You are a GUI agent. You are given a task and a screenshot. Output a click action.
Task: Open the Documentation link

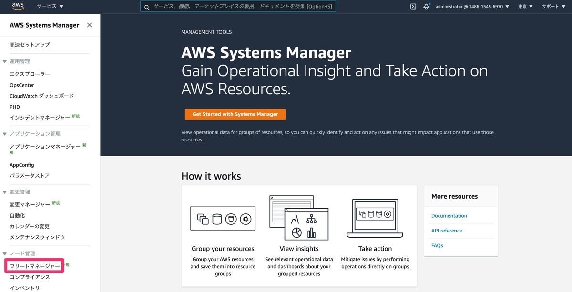(449, 216)
